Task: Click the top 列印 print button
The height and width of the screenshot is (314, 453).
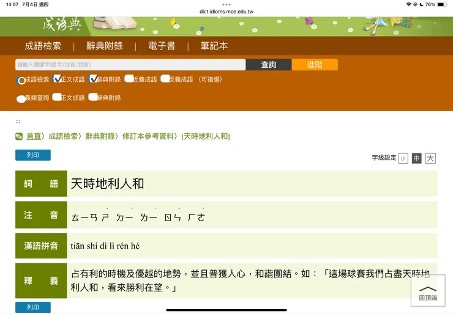Action: tap(33, 155)
